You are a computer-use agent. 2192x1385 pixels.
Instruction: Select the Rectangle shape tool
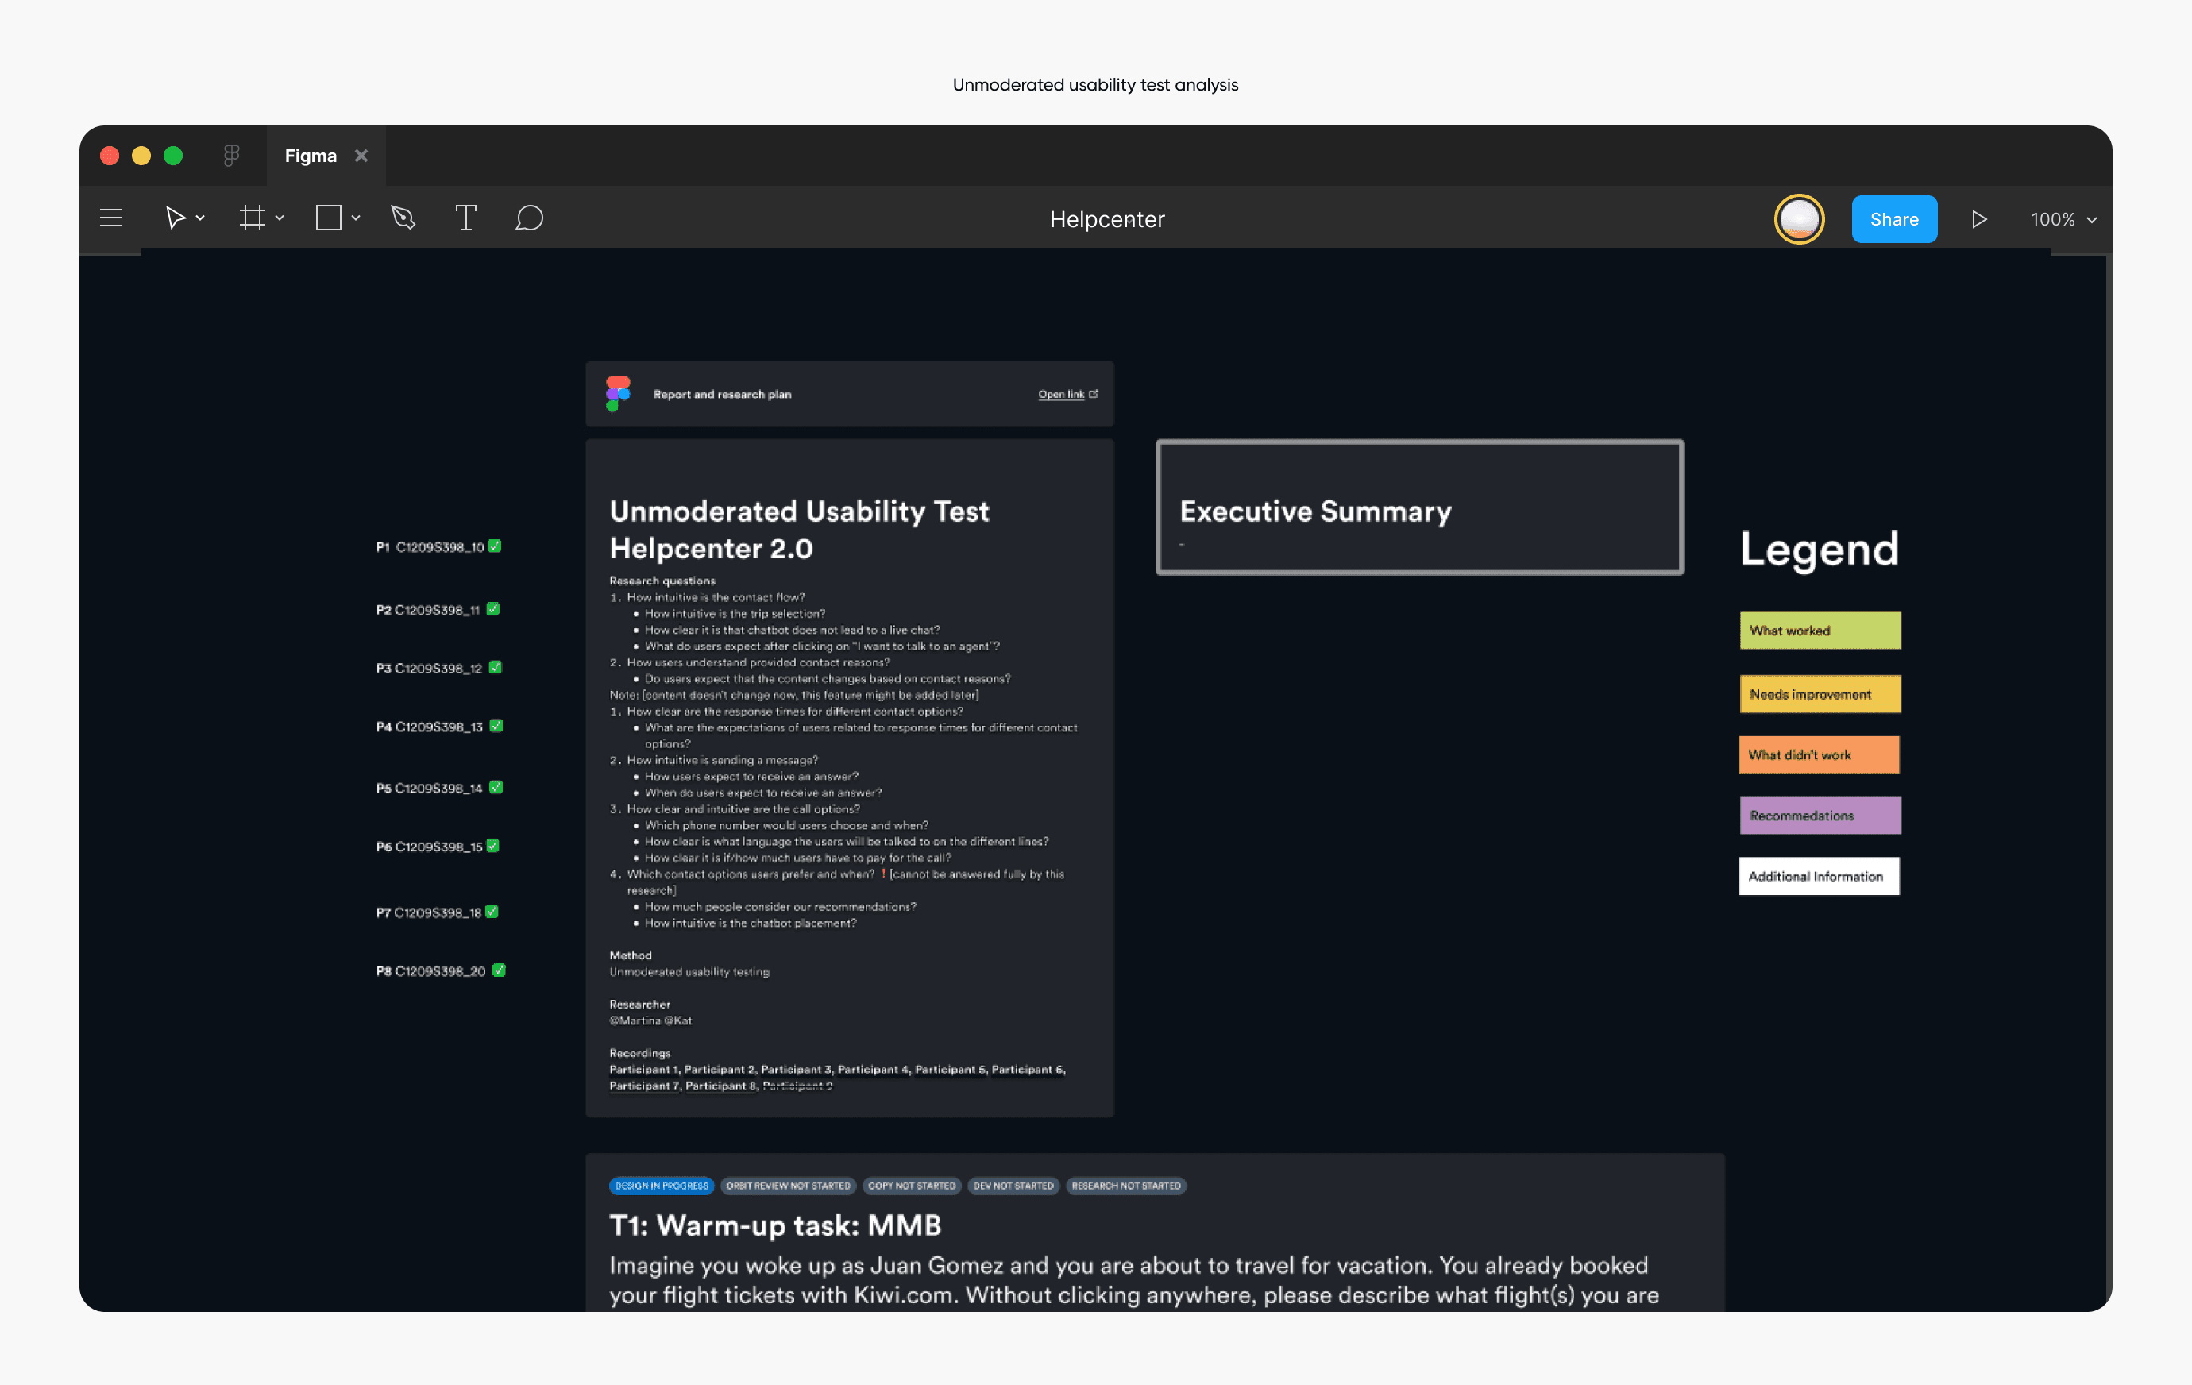[328, 218]
